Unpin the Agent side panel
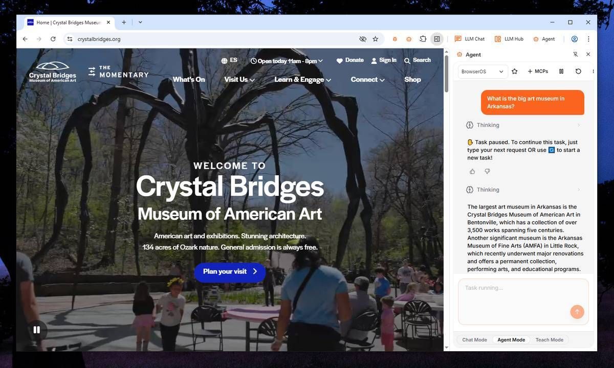Screen dimensions: 614x368 coord(575,54)
